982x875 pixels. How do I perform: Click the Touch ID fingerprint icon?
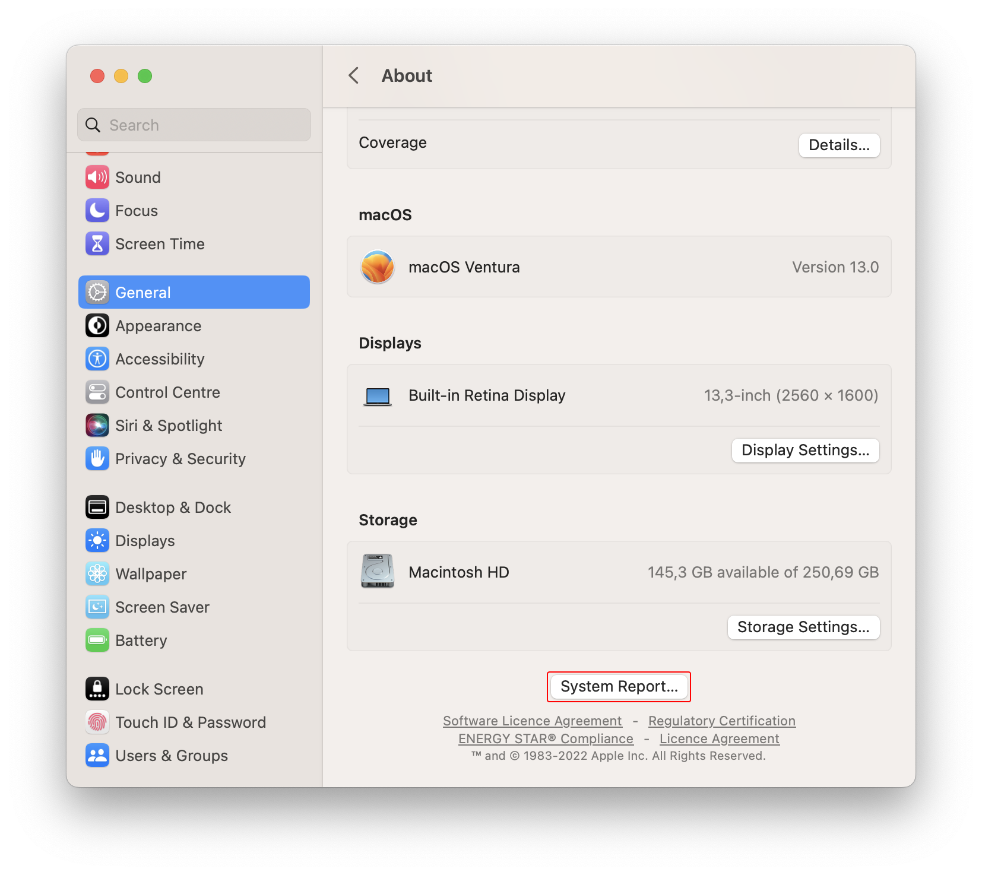97,722
